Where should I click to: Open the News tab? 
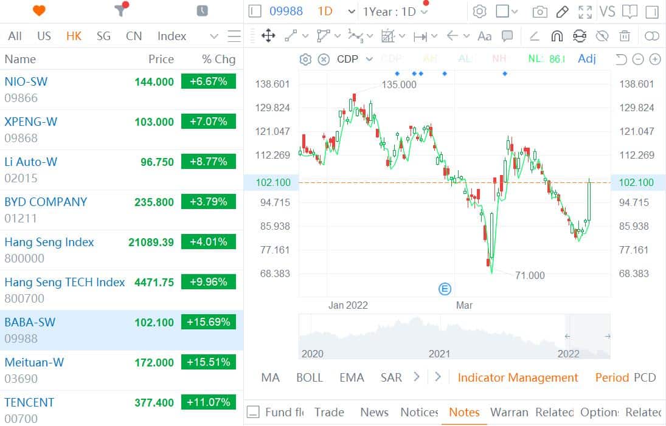374,412
